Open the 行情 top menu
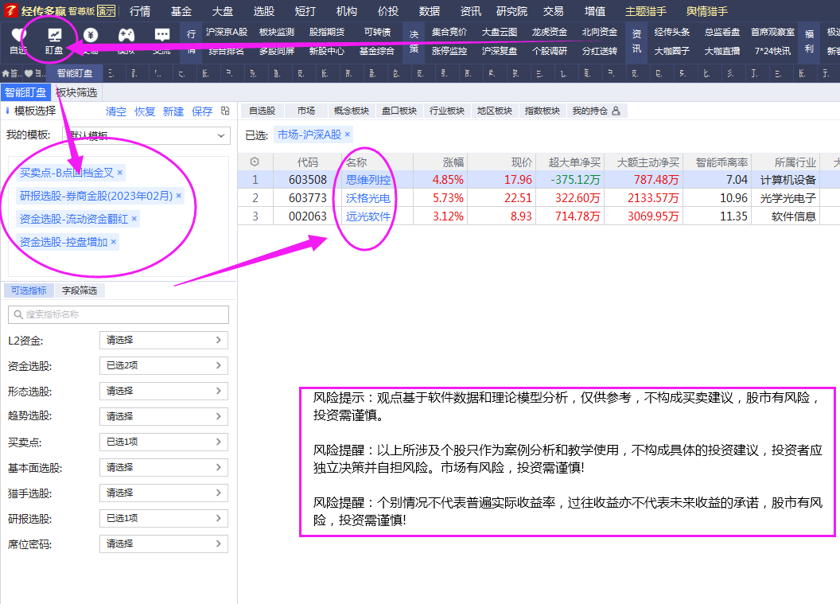The height and width of the screenshot is (604, 840). [x=140, y=11]
